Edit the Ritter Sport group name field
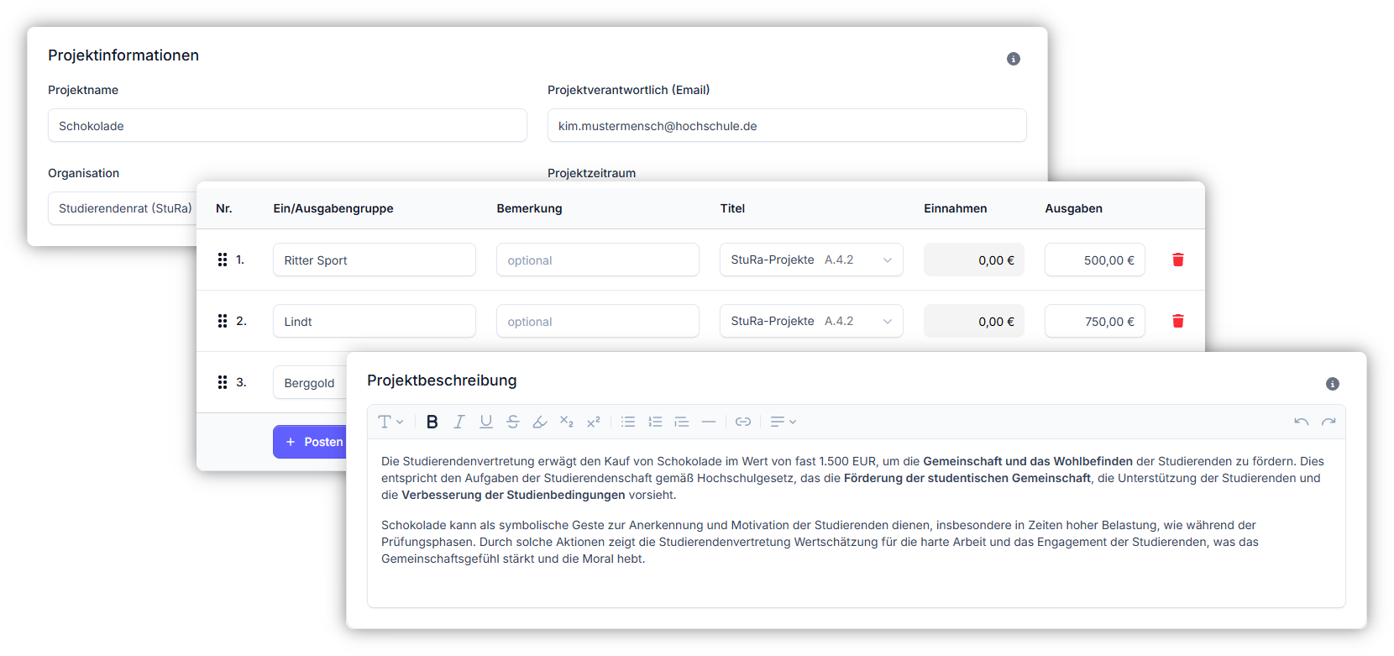Viewport: 1394px width, 656px height. pos(375,260)
